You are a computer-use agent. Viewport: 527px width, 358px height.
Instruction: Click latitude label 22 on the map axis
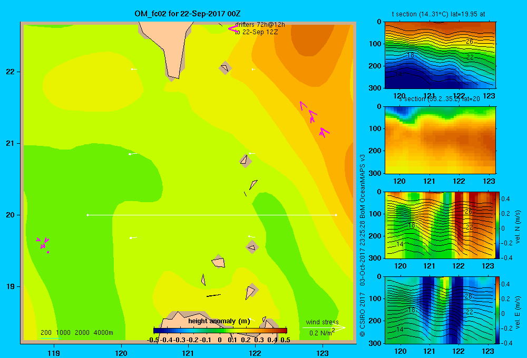[11, 72]
